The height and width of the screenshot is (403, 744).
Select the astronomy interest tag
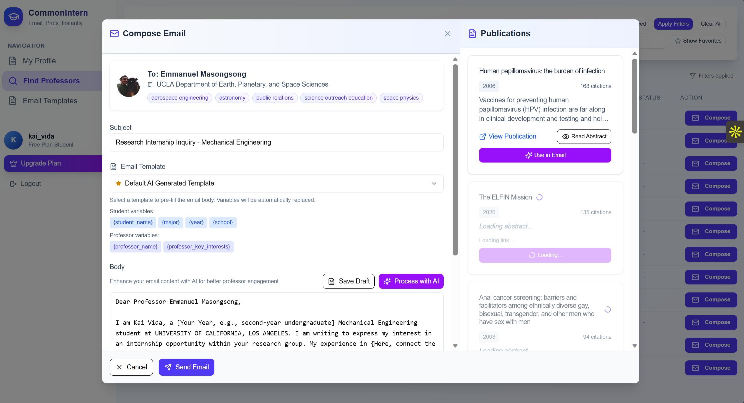click(232, 98)
